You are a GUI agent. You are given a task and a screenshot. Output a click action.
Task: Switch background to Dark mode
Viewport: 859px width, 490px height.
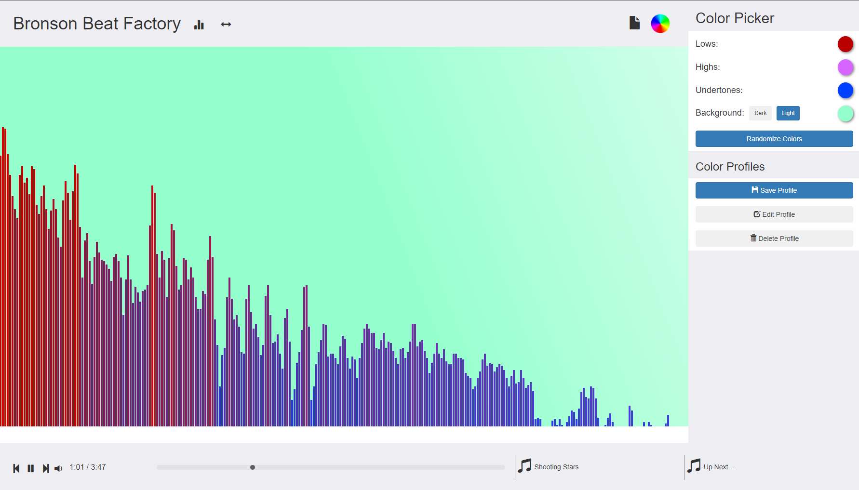tap(760, 113)
